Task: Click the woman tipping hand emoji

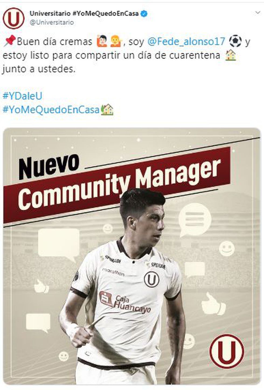Action: (x=116, y=41)
